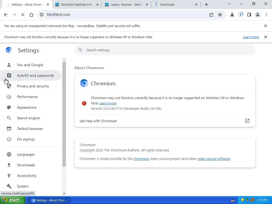Click Learn more next to Vista warning

click(x=108, y=103)
